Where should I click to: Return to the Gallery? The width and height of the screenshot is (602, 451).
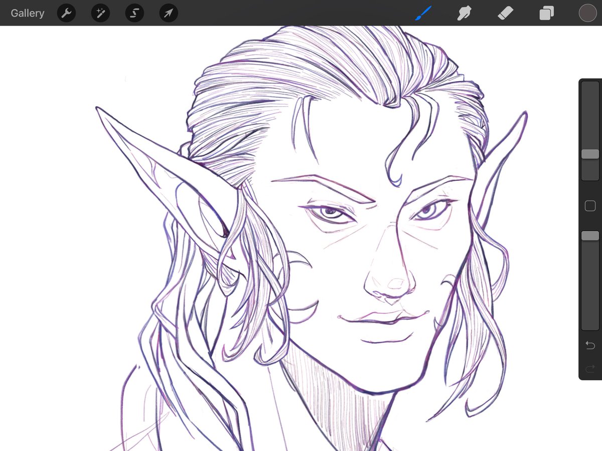click(28, 13)
